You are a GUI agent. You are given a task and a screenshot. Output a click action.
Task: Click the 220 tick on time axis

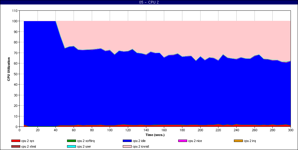(218, 130)
